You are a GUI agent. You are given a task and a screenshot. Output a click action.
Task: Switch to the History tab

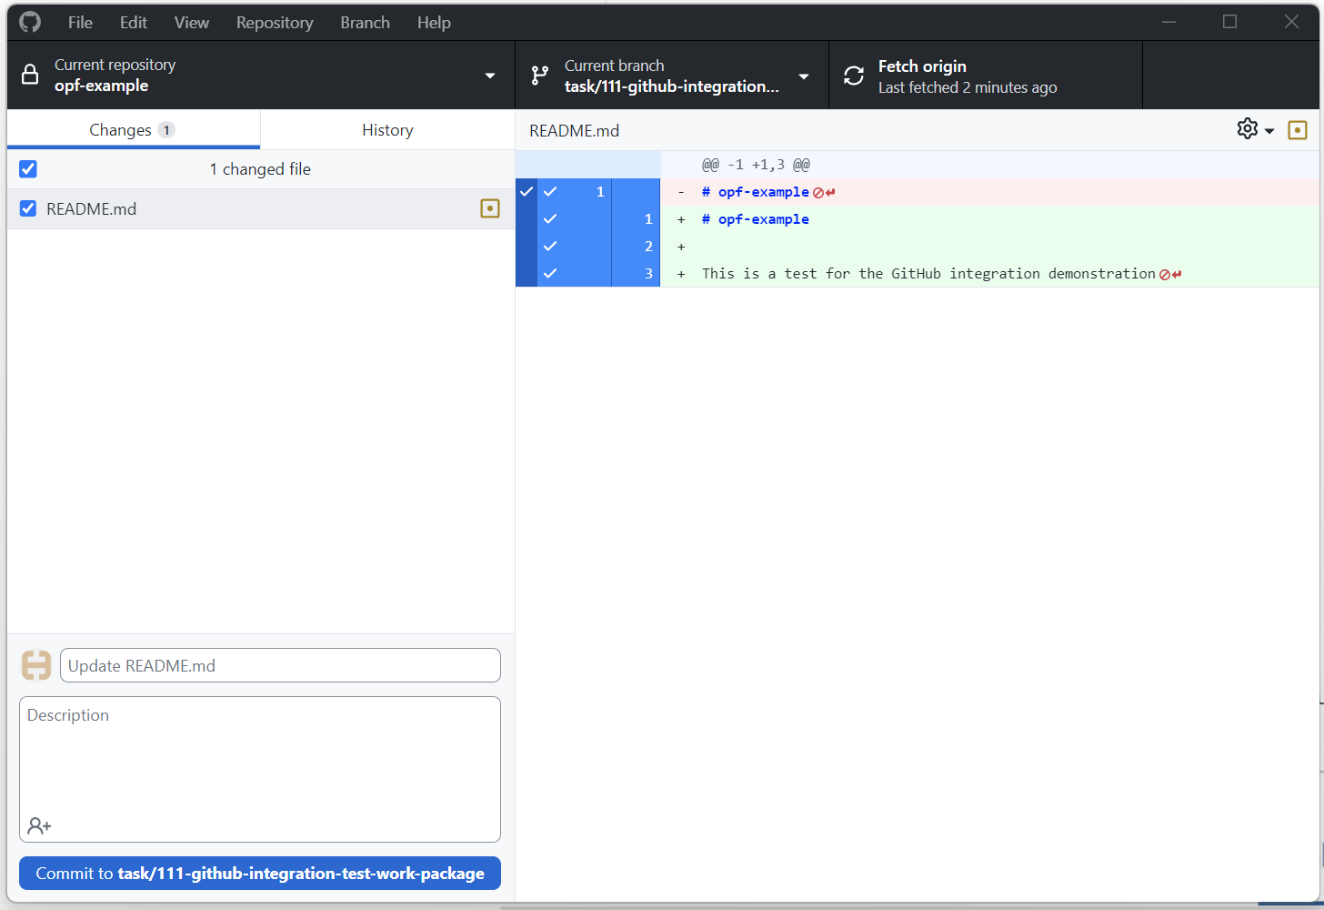386,129
